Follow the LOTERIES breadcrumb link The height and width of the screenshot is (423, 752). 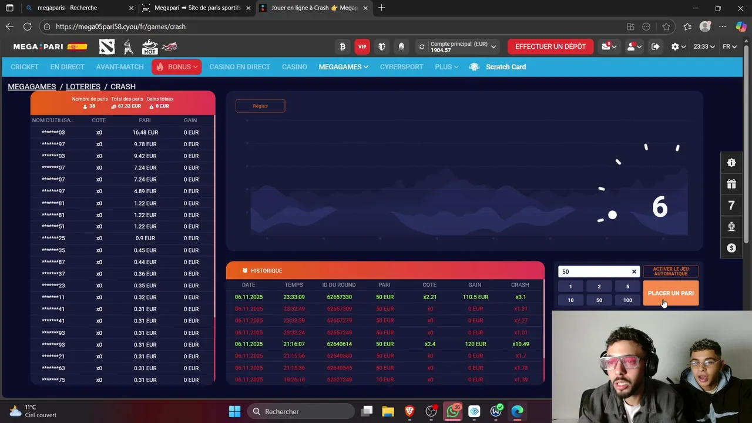tap(83, 86)
